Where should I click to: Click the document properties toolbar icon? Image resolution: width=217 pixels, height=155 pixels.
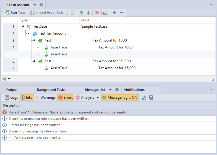[73, 13]
